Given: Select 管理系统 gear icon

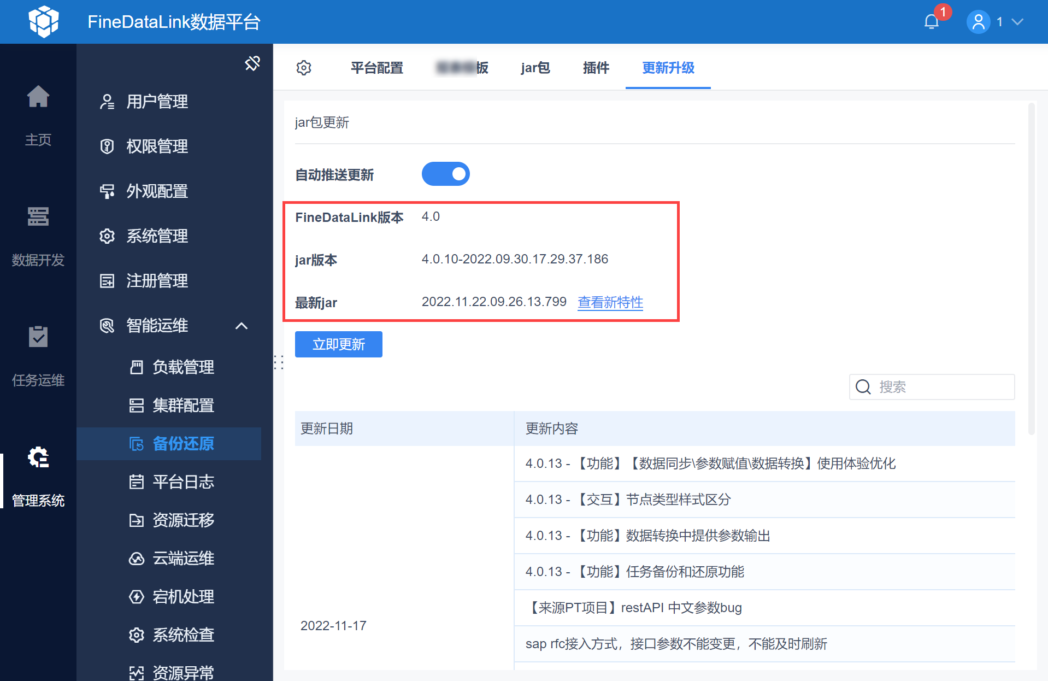Looking at the screenshot, I should 38,457.
